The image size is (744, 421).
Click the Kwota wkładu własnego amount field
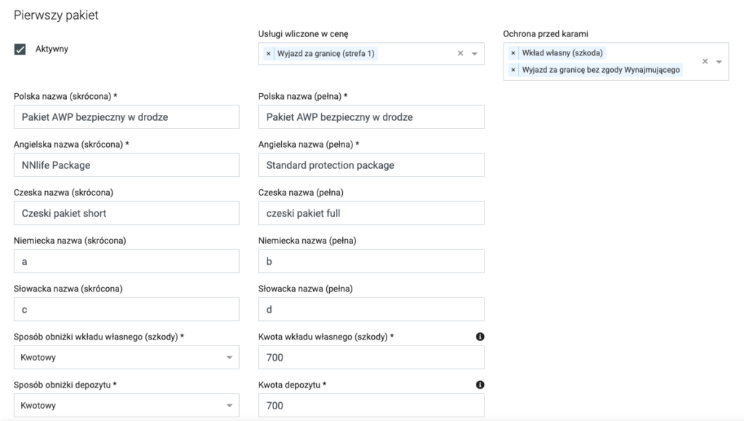tap(371, 358)
